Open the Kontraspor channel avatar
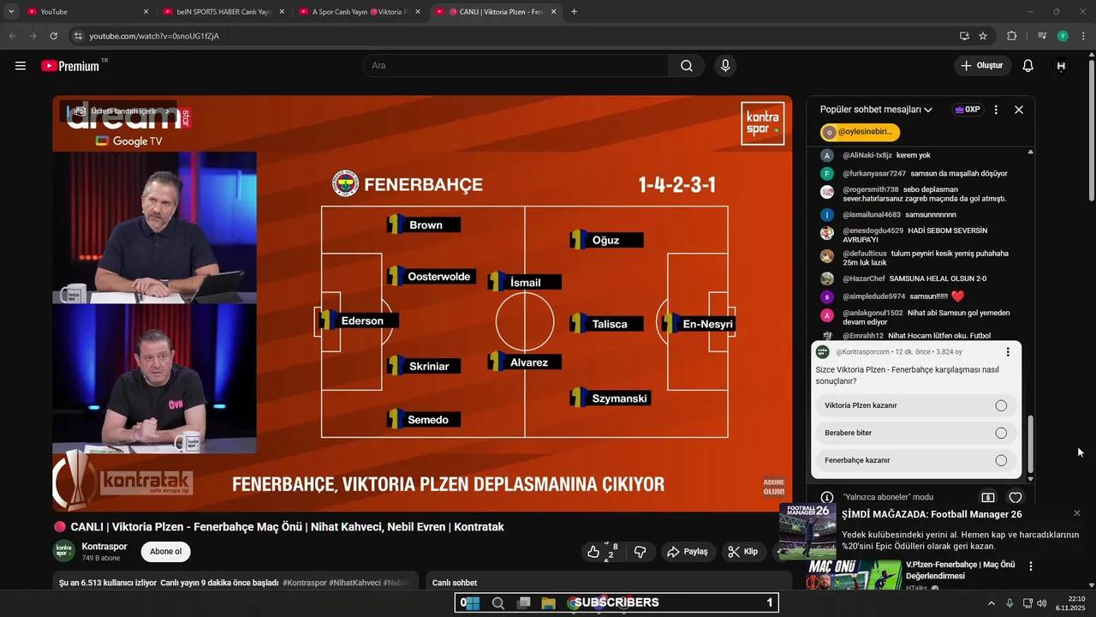 click(x=64, y=551)
